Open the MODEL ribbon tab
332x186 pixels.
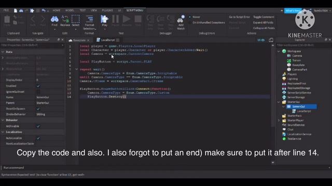tap(70, 10)
